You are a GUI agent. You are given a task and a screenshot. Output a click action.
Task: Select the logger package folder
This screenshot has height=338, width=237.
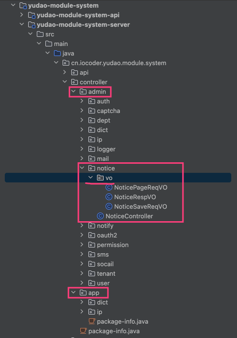[106, 149]
